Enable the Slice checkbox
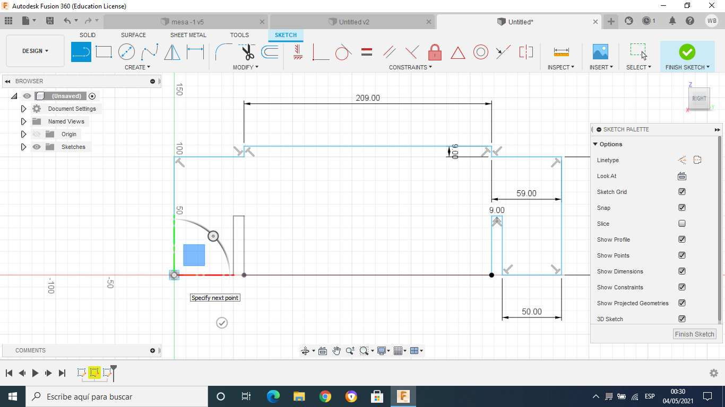Image resolution: width=725 pixels, height=407 pixels. click(682, 224)
